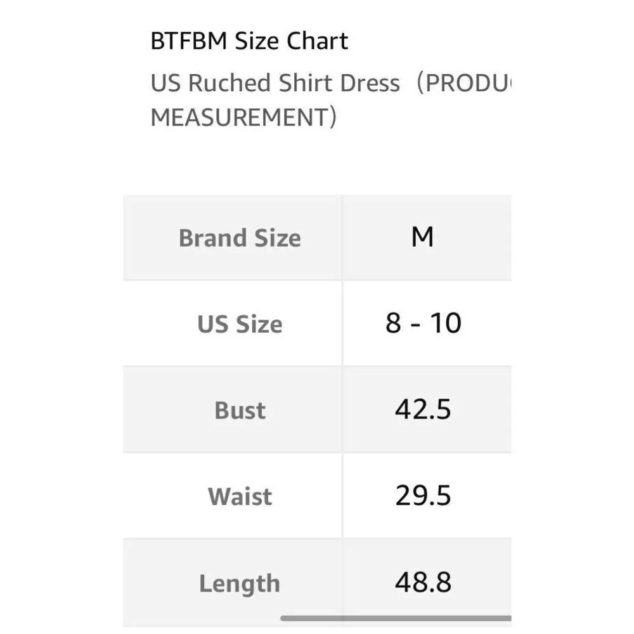Screen dimensions: 634x634
Task: Click the word 'Dress' in the subtitle
Action: (369, 83)
